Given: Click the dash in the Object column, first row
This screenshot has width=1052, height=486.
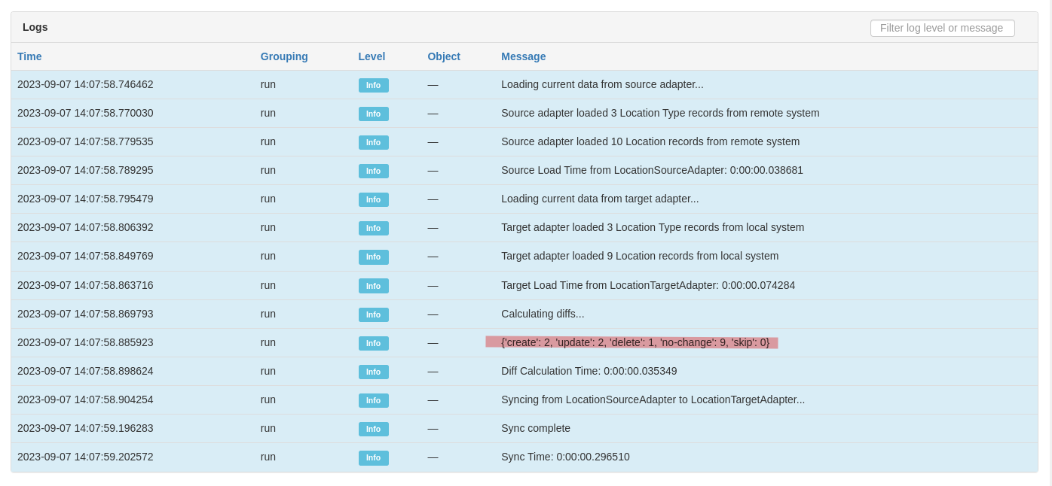Looking at the screenshot, I should 433,85.
